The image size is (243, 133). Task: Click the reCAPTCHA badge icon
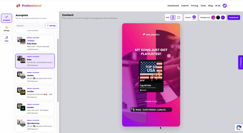239,128
